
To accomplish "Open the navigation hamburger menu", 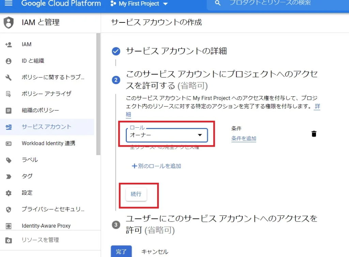I will [x=9, y=4].
